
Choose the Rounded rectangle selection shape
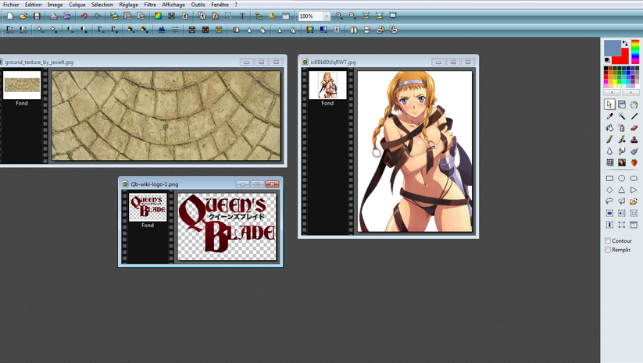click(x=634, y=178)
